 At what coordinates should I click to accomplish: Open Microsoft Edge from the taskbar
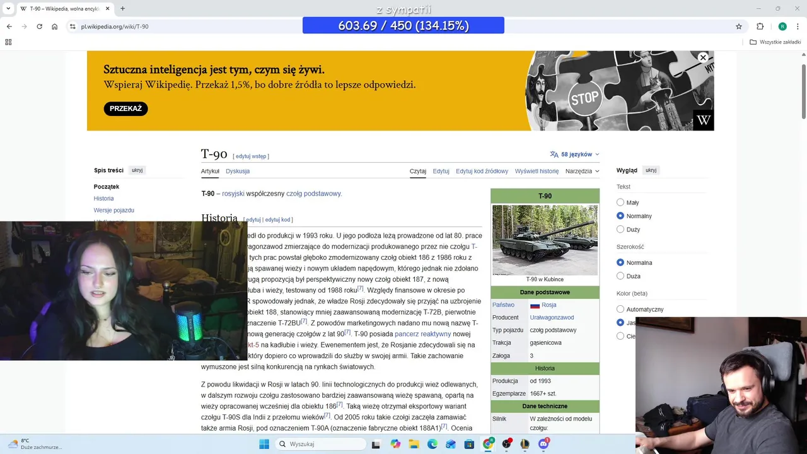433,444
